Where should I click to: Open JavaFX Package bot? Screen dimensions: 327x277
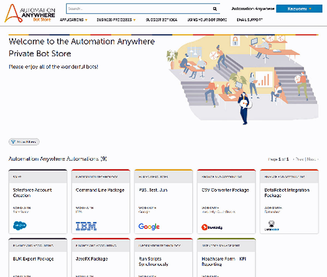[92, 259]
